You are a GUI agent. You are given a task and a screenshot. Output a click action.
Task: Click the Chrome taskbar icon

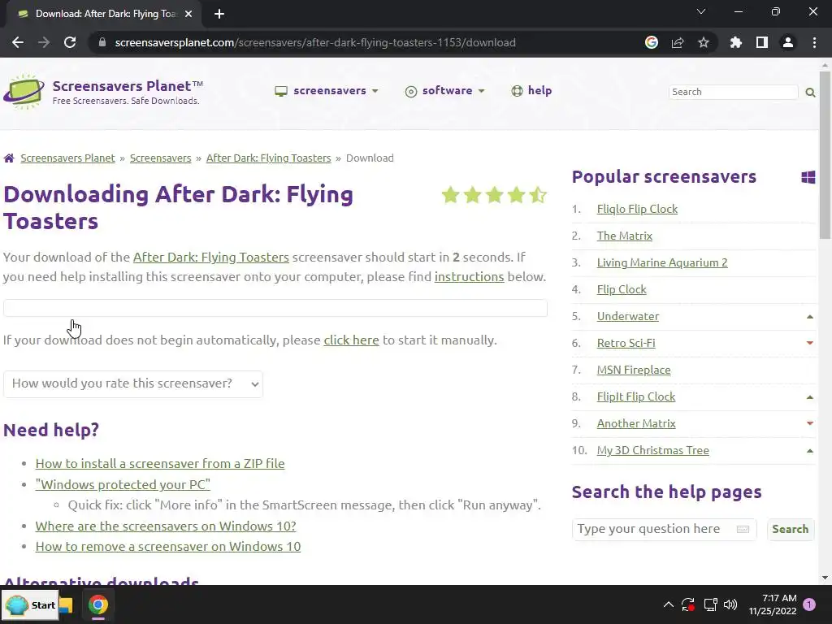(98, 604)
